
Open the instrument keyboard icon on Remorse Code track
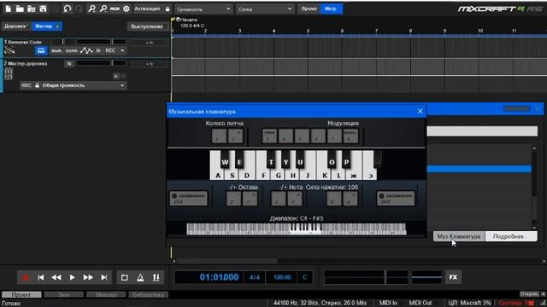(41, 50)
